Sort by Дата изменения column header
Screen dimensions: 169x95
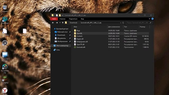(114, 27)
